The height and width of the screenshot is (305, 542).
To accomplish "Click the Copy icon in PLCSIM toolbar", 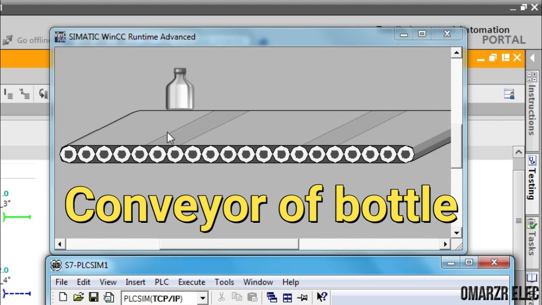I will (x=237, y=297).
